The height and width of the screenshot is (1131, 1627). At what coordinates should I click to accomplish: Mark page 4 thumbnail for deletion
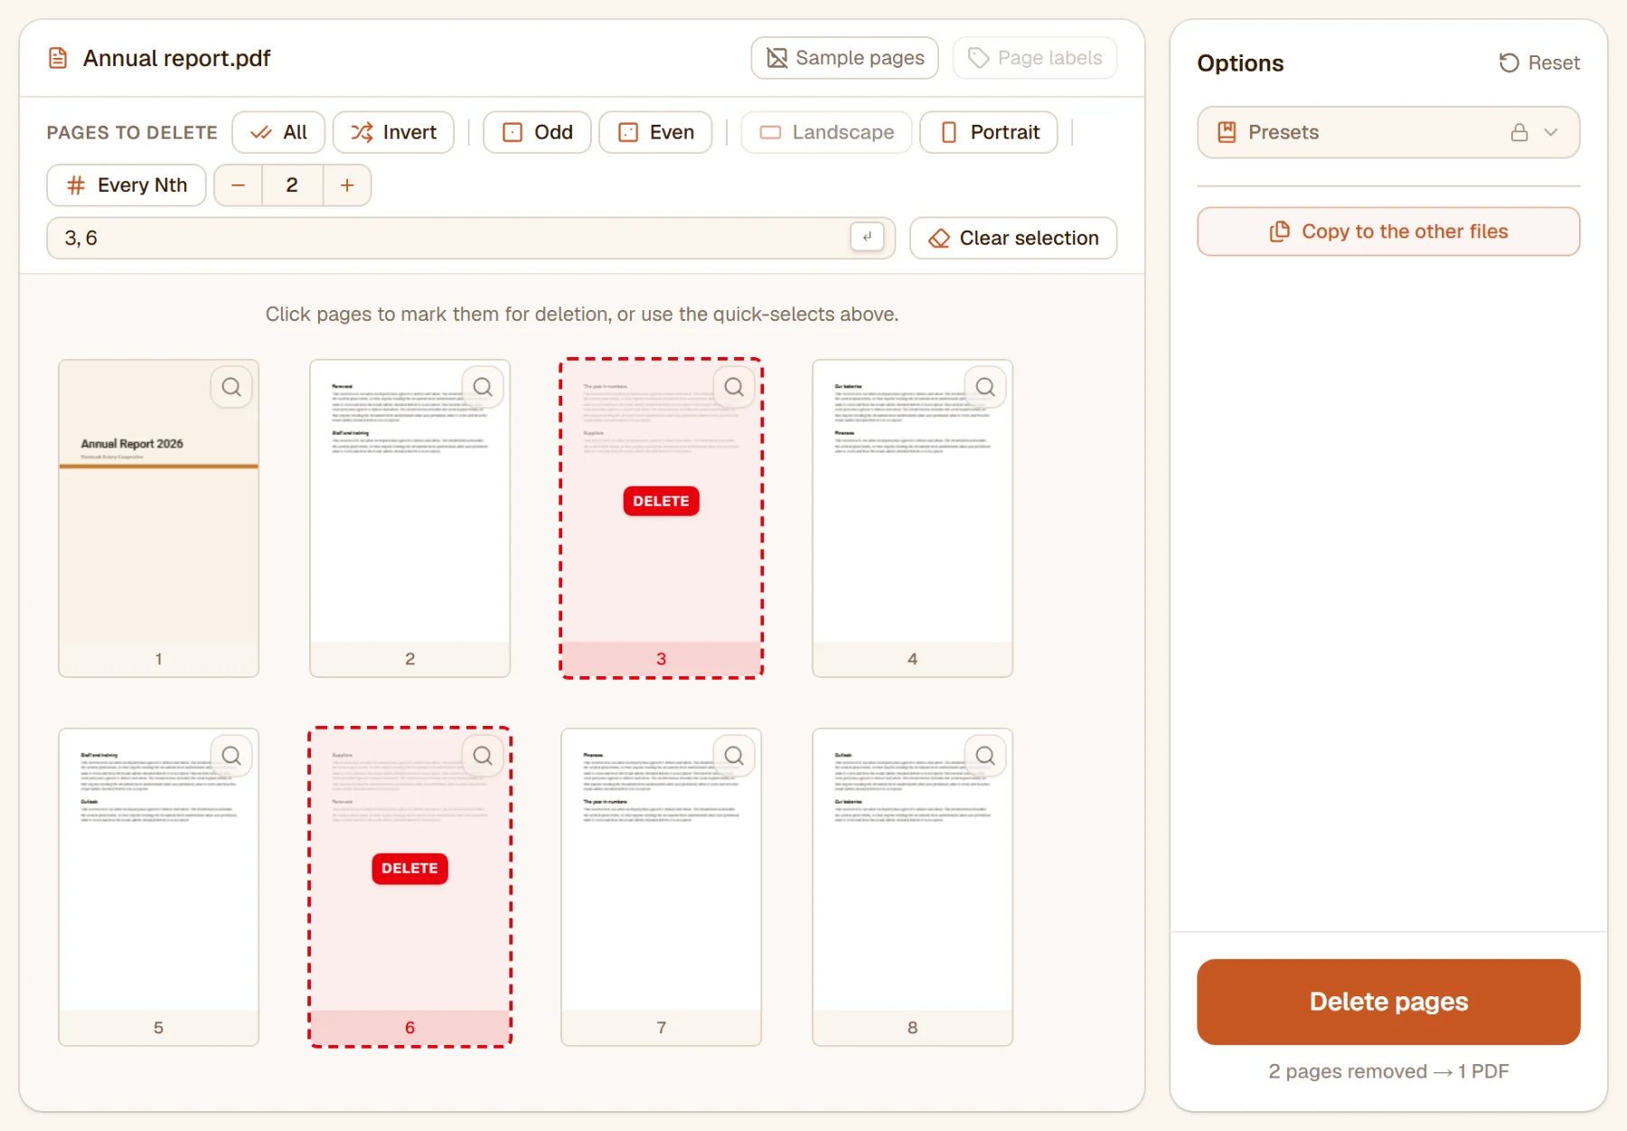pyautogui.click(x=913, y=518)
